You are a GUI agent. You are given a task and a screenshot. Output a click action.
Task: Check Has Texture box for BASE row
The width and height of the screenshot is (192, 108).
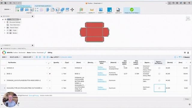tap(159, 74)
